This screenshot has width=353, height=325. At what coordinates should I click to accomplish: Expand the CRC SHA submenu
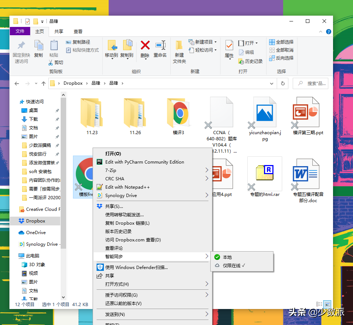click(x=207, y=178)
